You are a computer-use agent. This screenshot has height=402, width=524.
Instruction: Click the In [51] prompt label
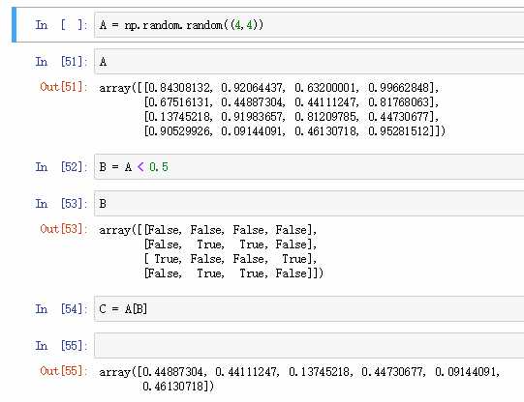61,62
